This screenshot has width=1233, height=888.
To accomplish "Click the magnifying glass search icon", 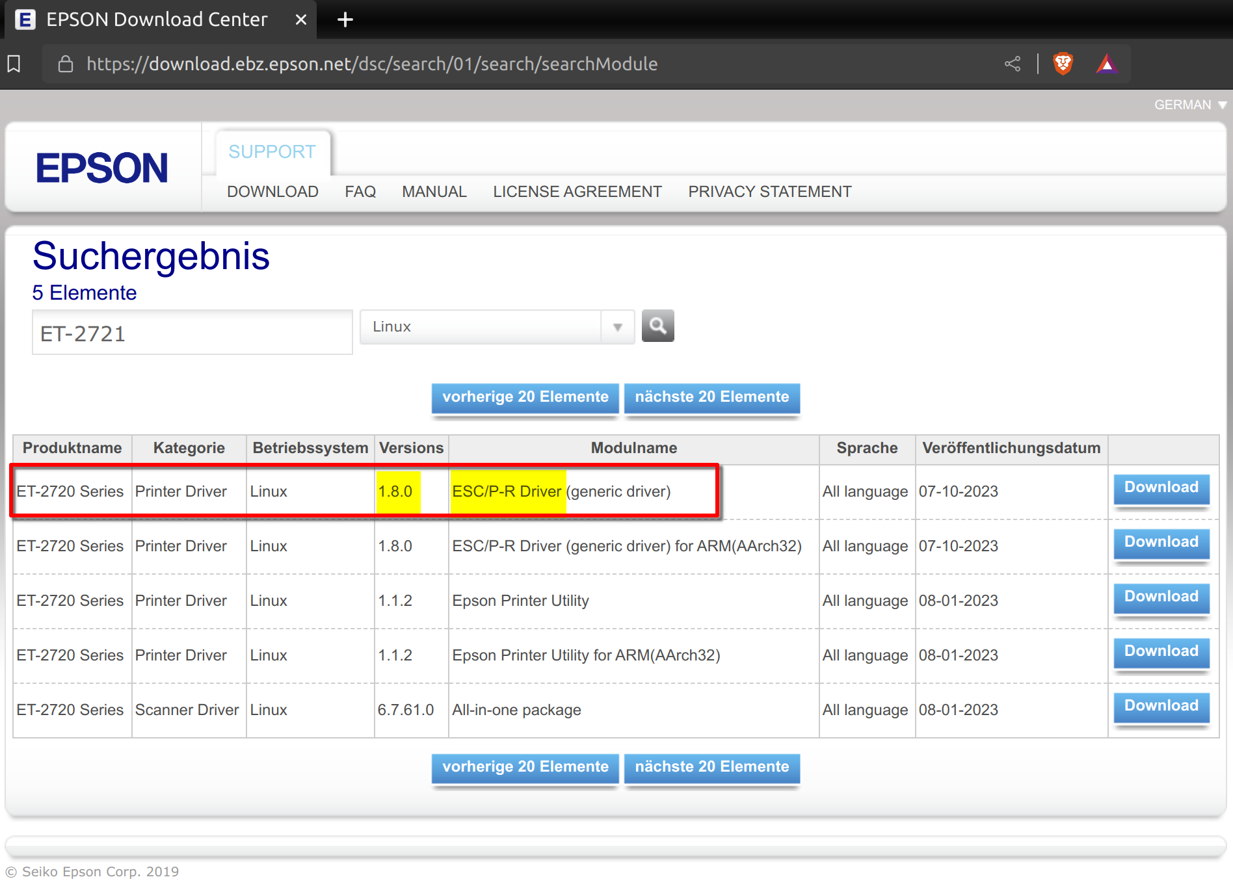I will click(x=657, y=326).
